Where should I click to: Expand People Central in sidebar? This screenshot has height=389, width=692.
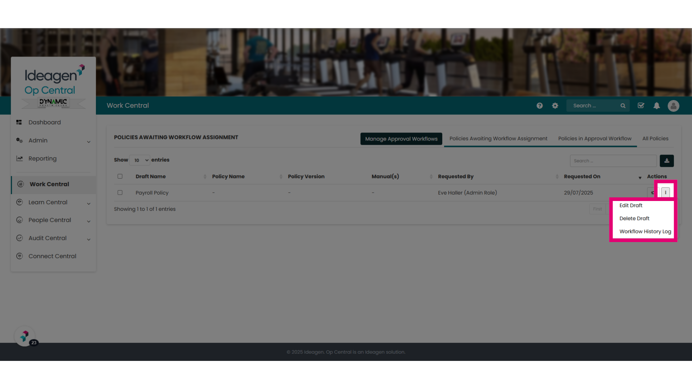(53, 220)
